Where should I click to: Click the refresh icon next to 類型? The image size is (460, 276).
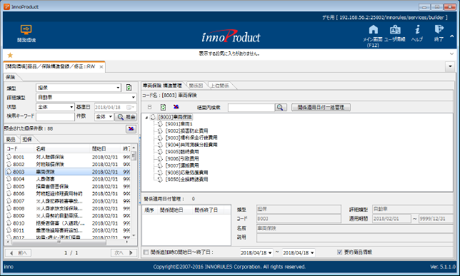click(129, 88)
